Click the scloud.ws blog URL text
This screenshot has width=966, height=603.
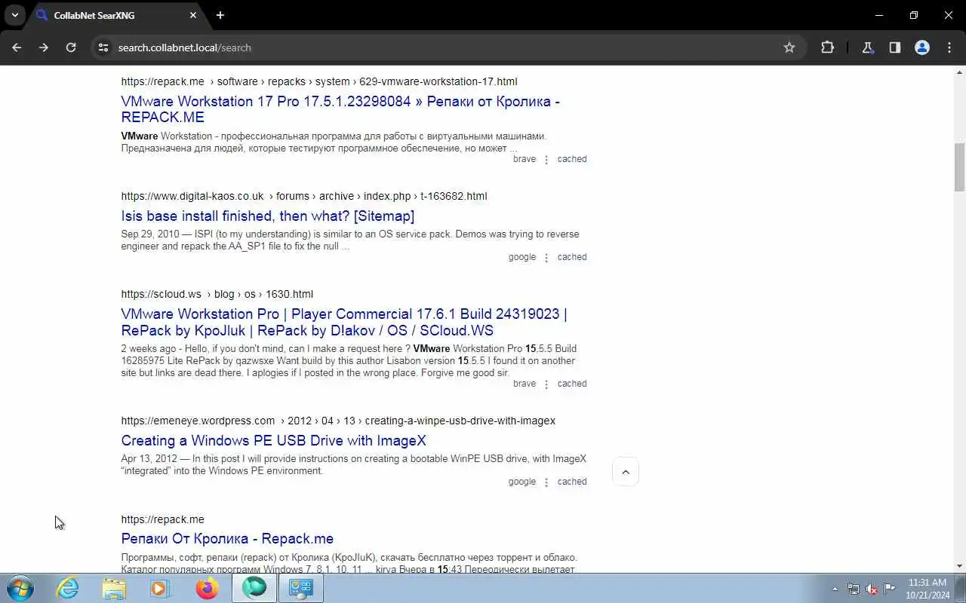(217, 294)
